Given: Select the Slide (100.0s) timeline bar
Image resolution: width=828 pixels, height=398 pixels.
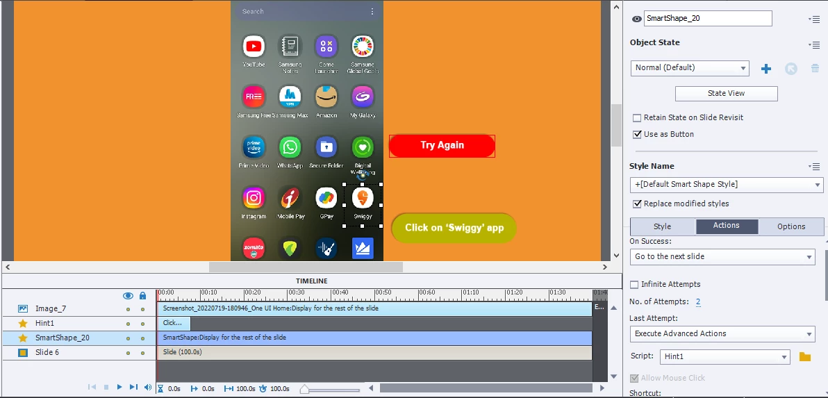Looking at the screenshot, I should coord(375,352).
